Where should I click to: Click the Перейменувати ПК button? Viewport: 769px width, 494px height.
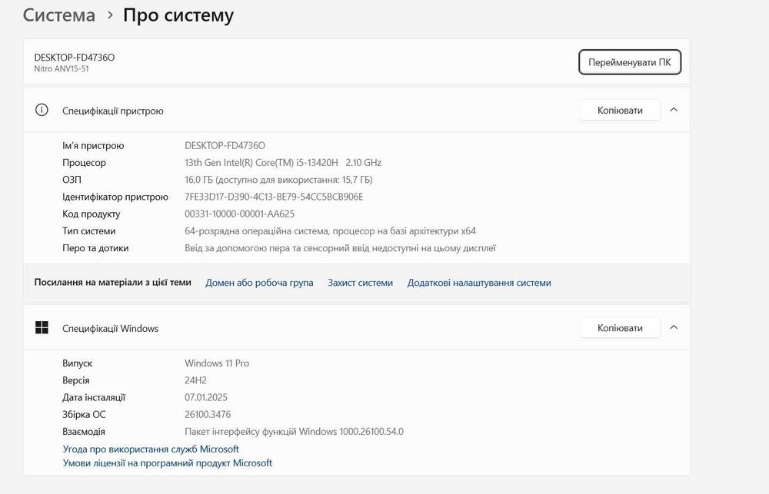coord(630,62)
